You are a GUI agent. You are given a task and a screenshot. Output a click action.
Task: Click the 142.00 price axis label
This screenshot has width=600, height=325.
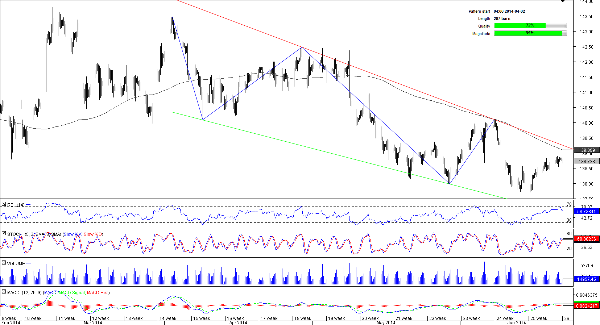click(587, 62)
